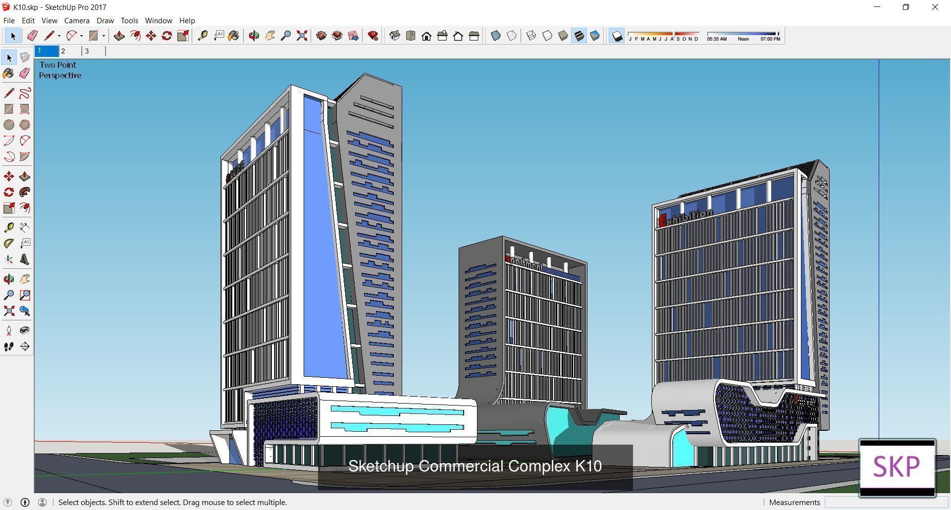Screen dimensions: 951x510
Task: Enable Shaded face style
Action: click(563, 36)
